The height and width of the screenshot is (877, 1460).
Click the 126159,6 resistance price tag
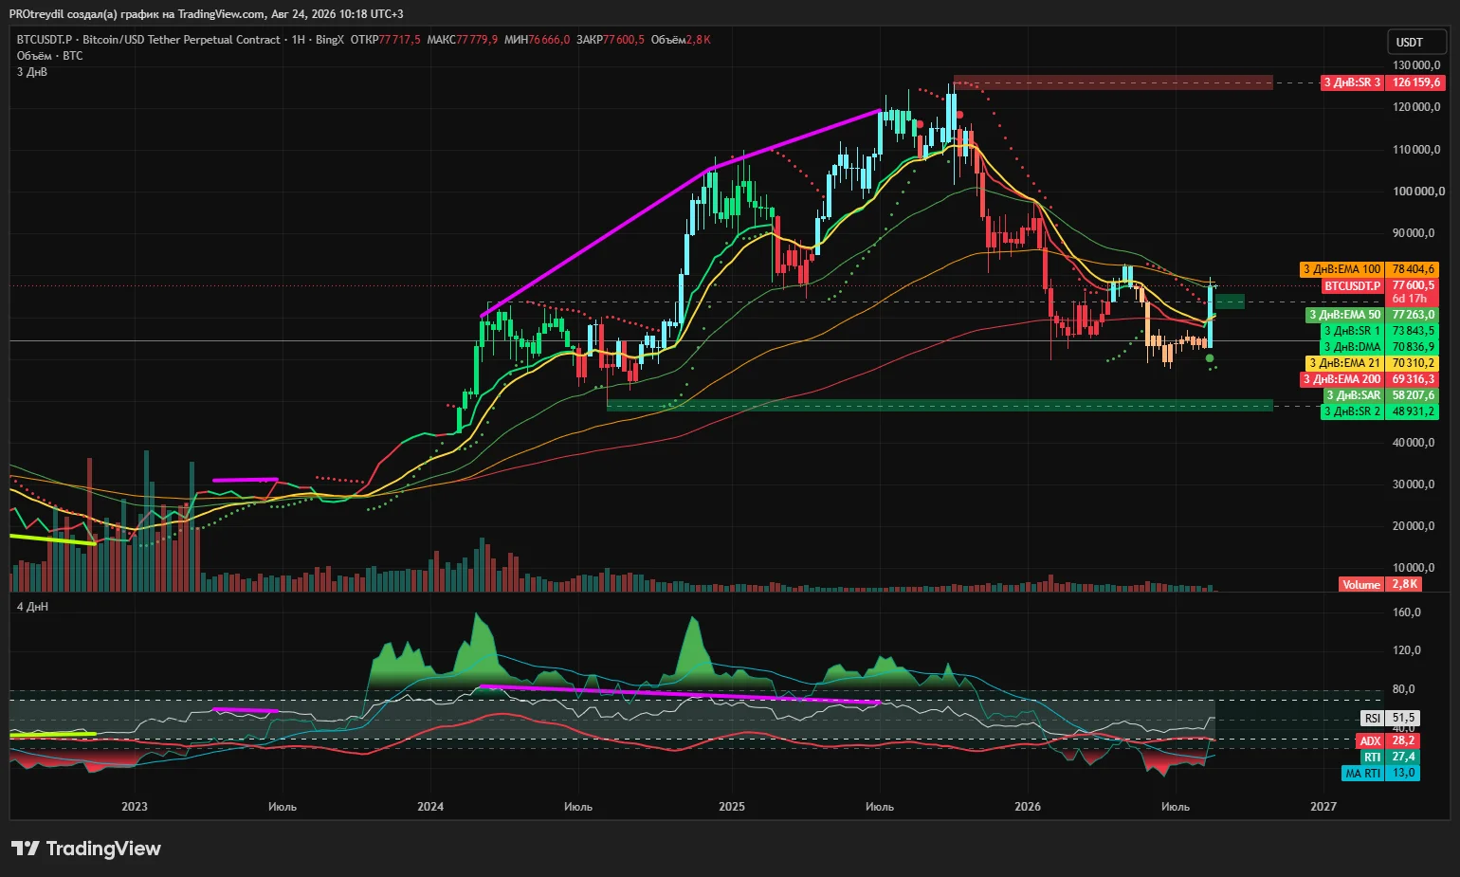pos(1416,82)
